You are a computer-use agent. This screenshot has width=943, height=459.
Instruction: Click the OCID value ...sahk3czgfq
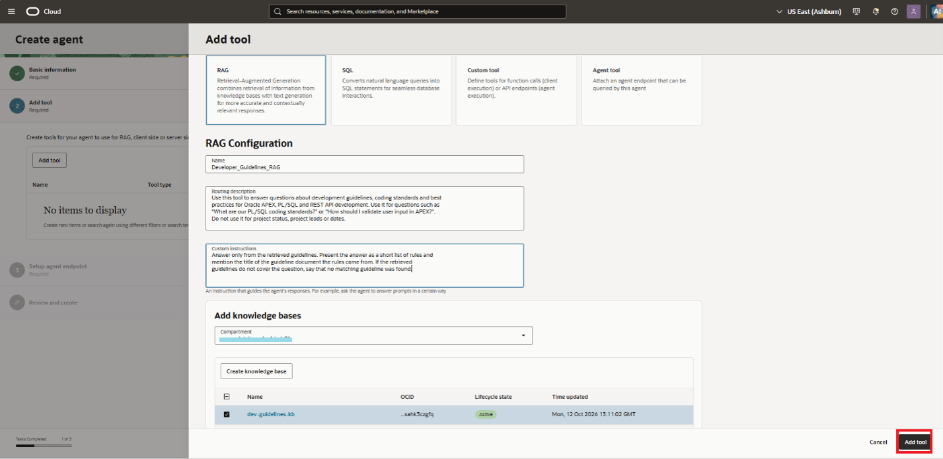tap(417, 414)
